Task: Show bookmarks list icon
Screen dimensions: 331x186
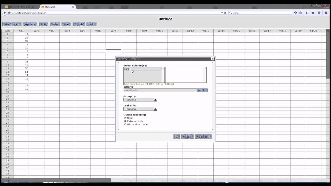Action: (301, 13)
